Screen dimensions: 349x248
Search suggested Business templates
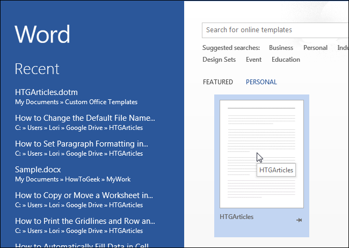[x=281, y=48]
